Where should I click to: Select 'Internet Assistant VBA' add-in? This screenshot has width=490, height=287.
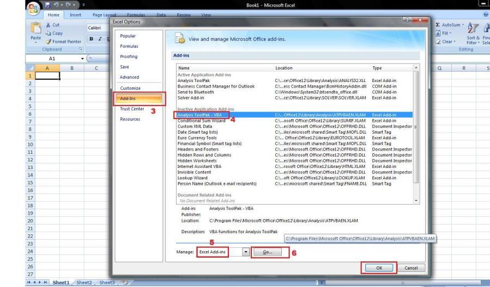point(294,166)
